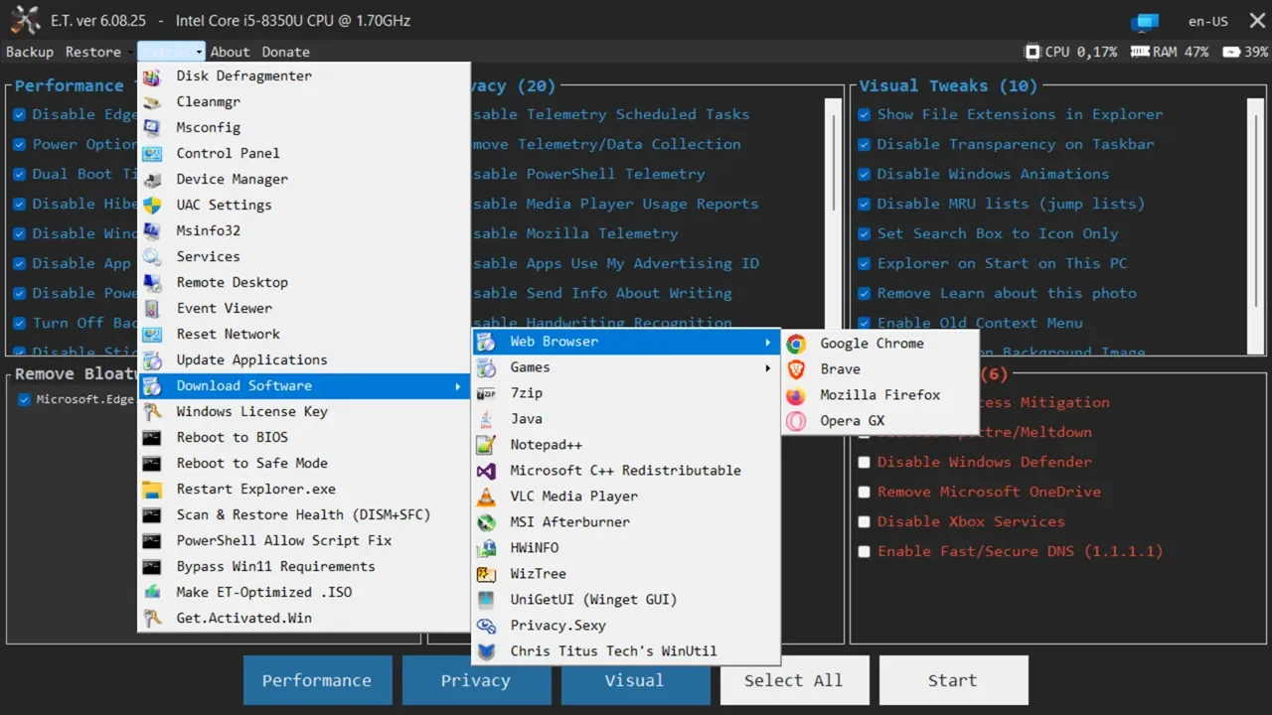
Task: Click Donate in the menu bar
Action: [286, 52]
